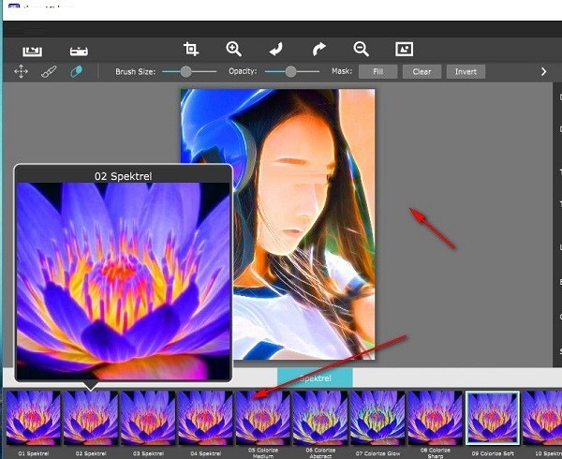
Task: Select the mask eraser tool icon
Action: click(76, 71)
